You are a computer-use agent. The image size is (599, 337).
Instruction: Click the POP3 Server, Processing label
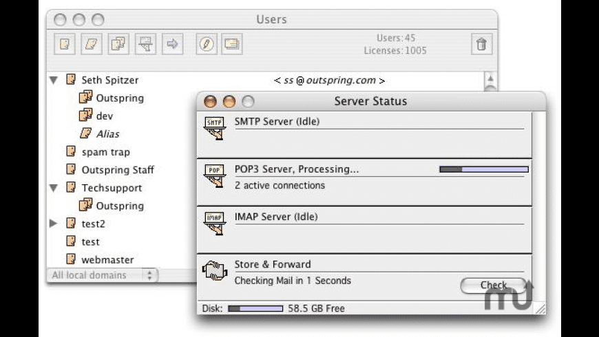coord(297,169)
